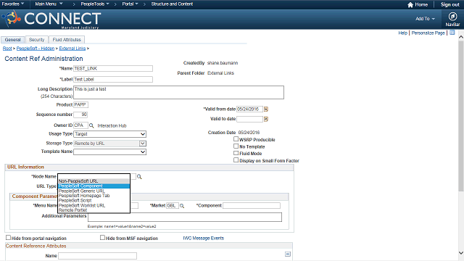464x261 pixels.
Task: Click the Product field containing PAPP
Action: click(80, 104)
